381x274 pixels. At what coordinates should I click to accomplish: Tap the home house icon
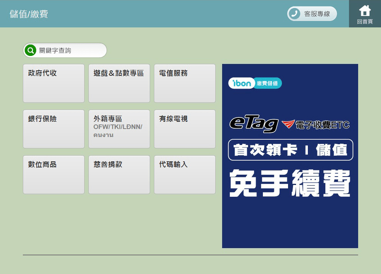point(365,11)
